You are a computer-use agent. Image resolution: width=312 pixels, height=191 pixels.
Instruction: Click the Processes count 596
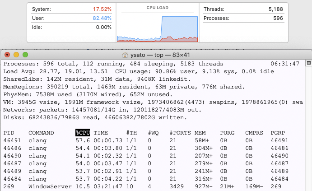278,18
